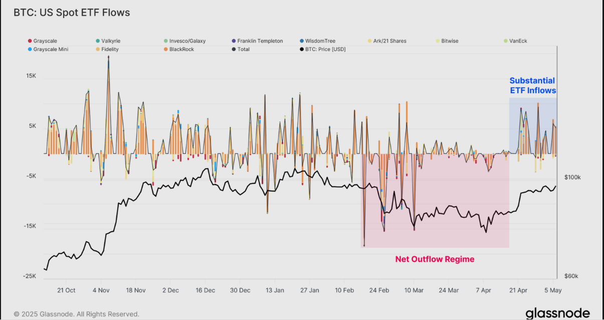
Task: Select the 'Substantial ETF Inflows' annotation label
Action: point(532,86)
